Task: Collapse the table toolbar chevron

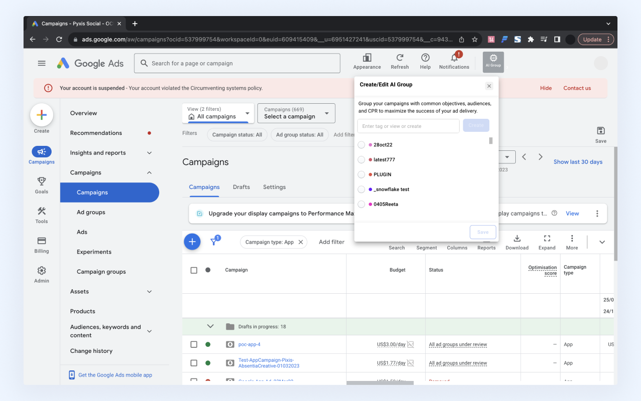Action: click(x=602, y=242)
